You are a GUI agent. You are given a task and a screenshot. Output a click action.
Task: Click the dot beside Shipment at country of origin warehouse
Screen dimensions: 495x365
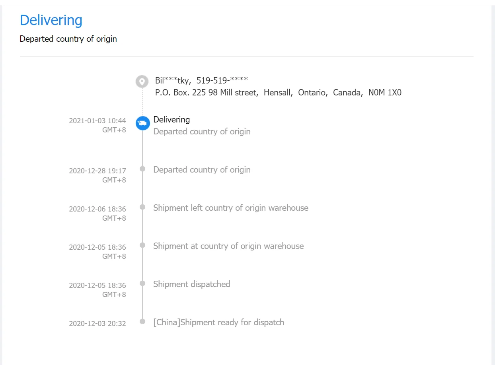point(142,245)
